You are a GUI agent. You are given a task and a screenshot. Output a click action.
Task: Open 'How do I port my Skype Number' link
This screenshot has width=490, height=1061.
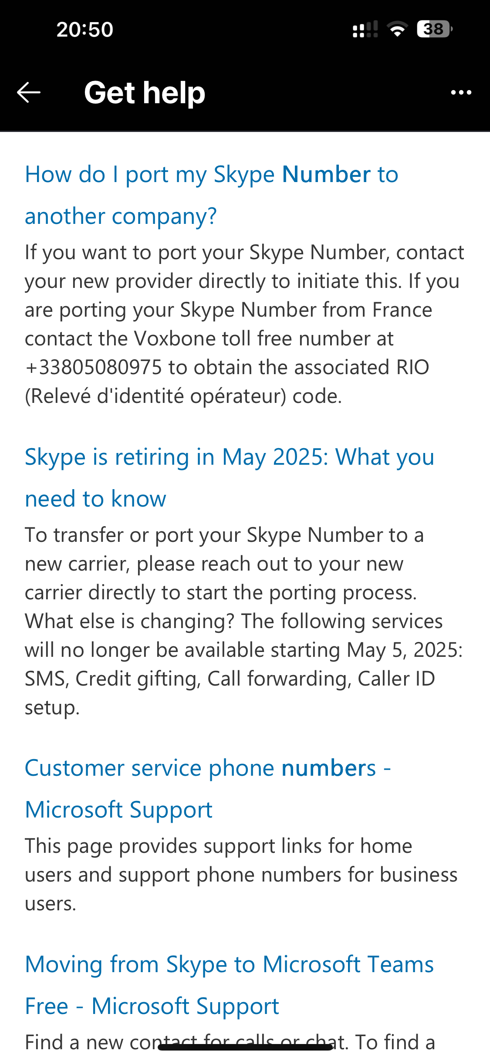(x=212, y=175)
